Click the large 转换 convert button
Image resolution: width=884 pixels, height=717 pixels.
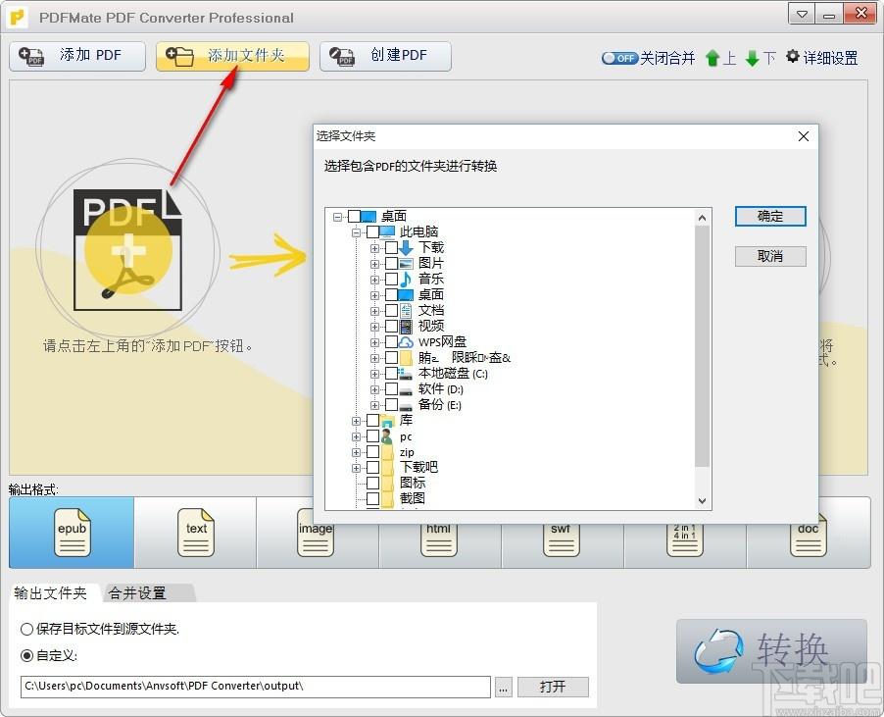[771, 651]
